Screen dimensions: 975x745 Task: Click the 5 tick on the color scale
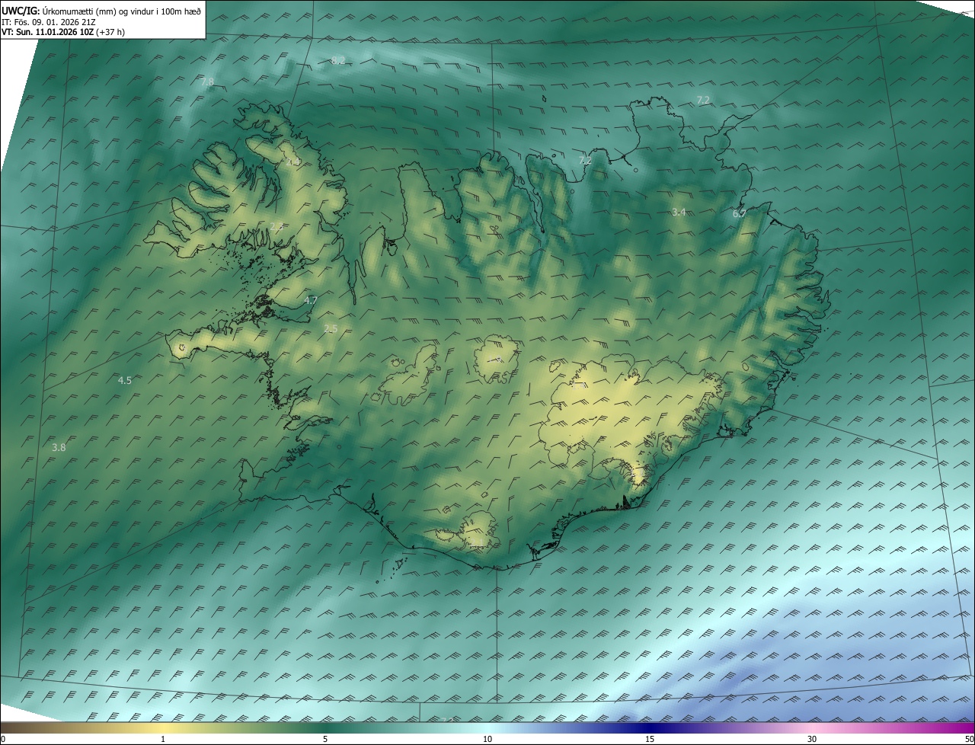coord(325,739)
